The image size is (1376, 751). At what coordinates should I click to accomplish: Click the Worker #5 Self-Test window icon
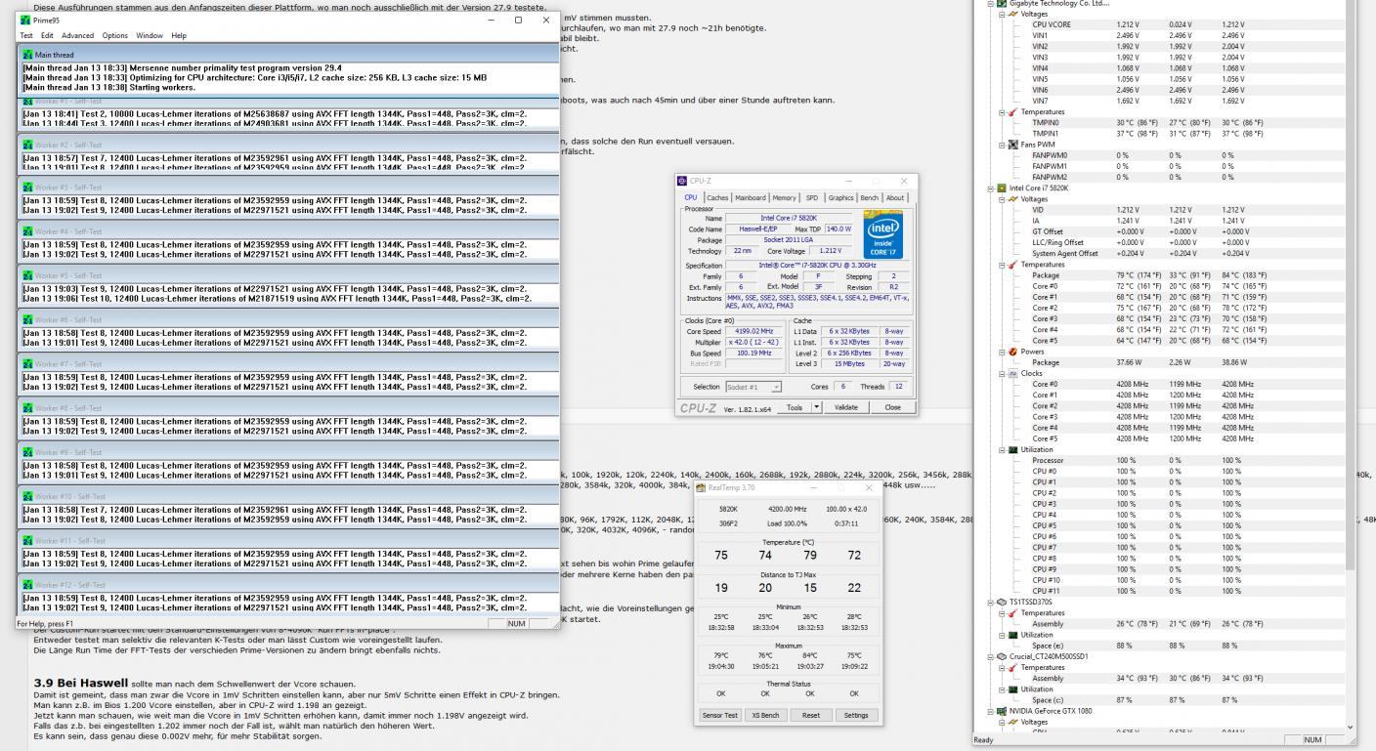(28, 275)
